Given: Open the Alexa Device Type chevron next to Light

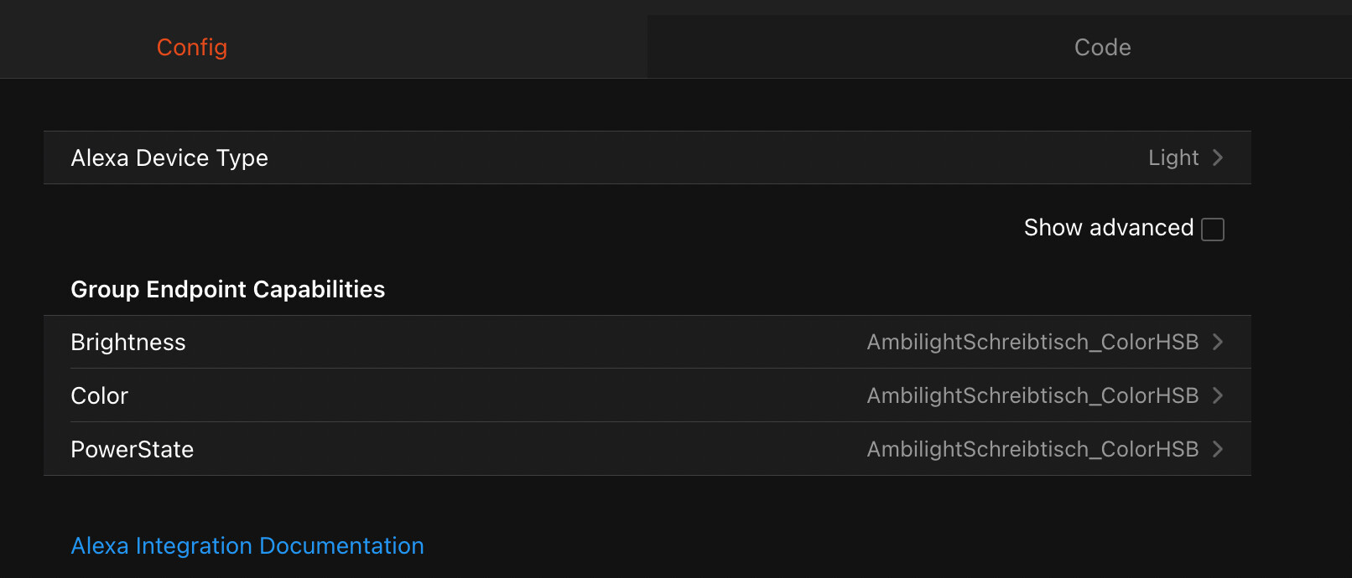Looking at the screenshot, I should pyautogui.click(x=1218, y=157).
